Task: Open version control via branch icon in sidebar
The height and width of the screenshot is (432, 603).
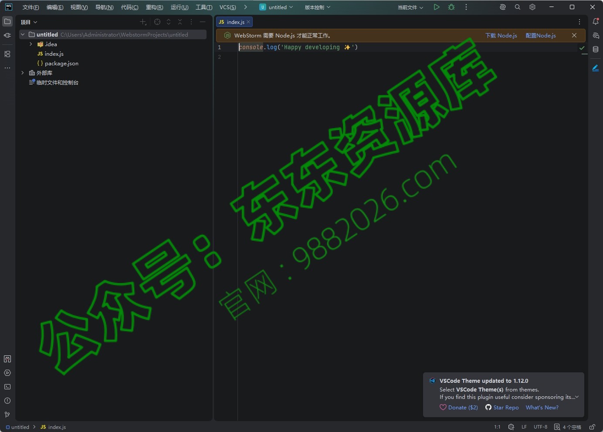Action: (7, 415)
